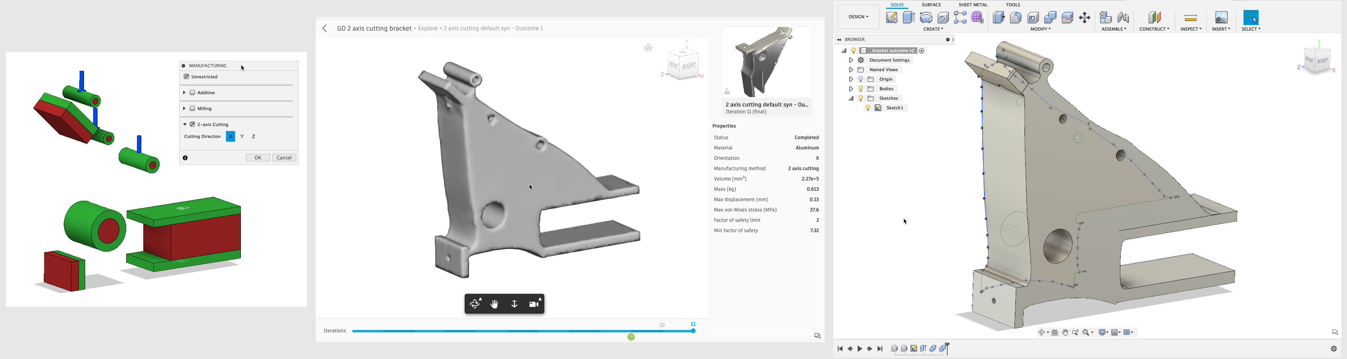Click the Pan hand icon in outcome viewer

495,304
